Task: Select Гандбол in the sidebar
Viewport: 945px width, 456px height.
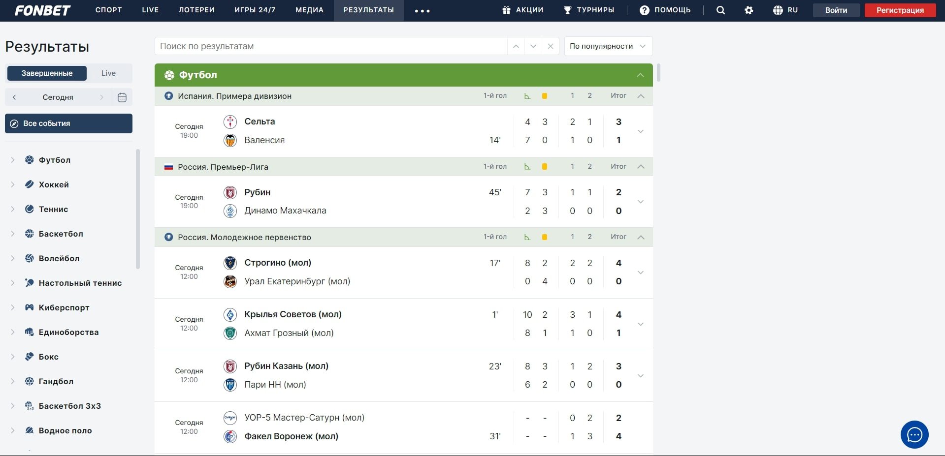Action: click(56, 381)
